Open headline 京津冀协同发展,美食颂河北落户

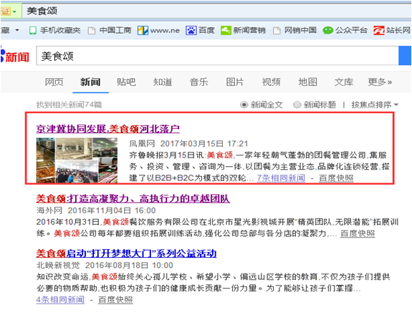click(x=108, y=129)
